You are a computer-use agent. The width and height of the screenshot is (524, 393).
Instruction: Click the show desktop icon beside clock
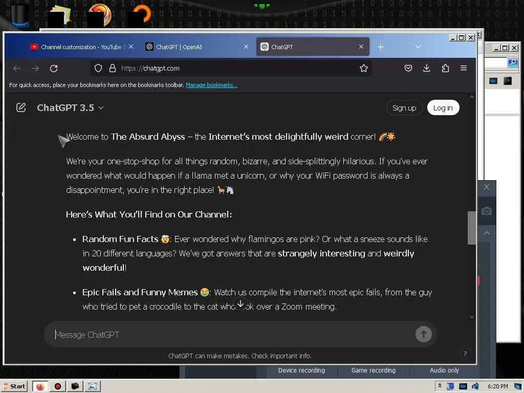(518, 386)
